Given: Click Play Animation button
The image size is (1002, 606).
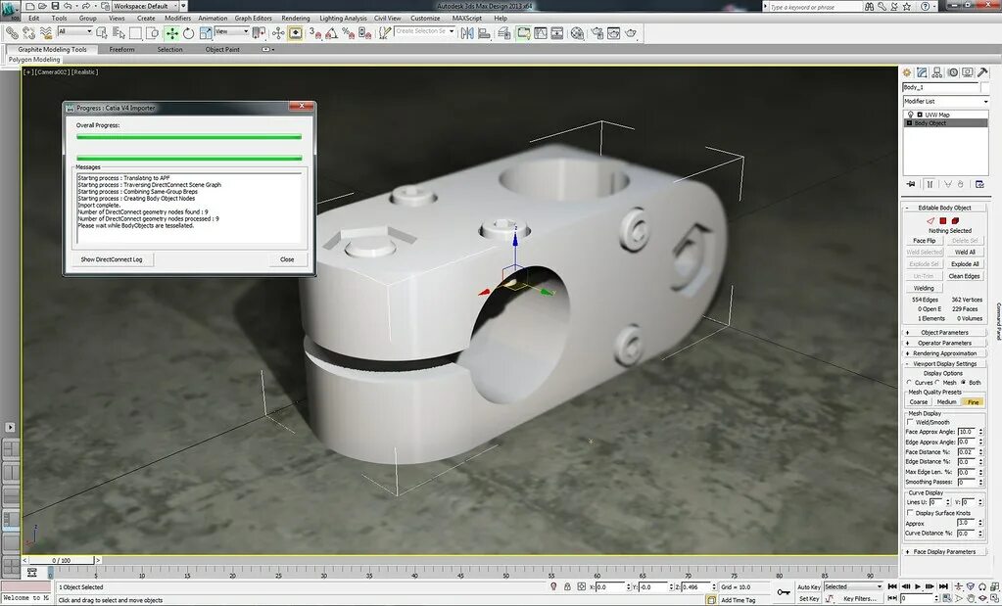Looking at the screenshot, I should pos(918,586).
